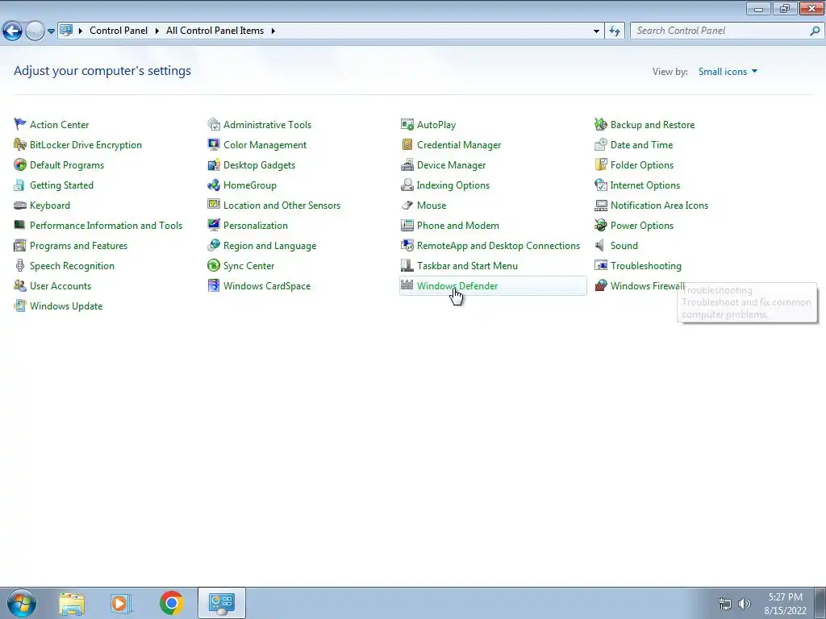Viewport: 826px width, 619px height.
Task: Open the Keyboard icon
Action: [x=20, y=206]
